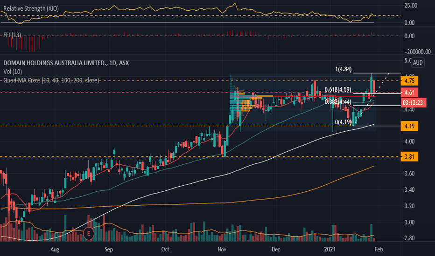Select the Fibonacci 1(4.84) level label
This screenshot has height=256, width=435.
344,69
